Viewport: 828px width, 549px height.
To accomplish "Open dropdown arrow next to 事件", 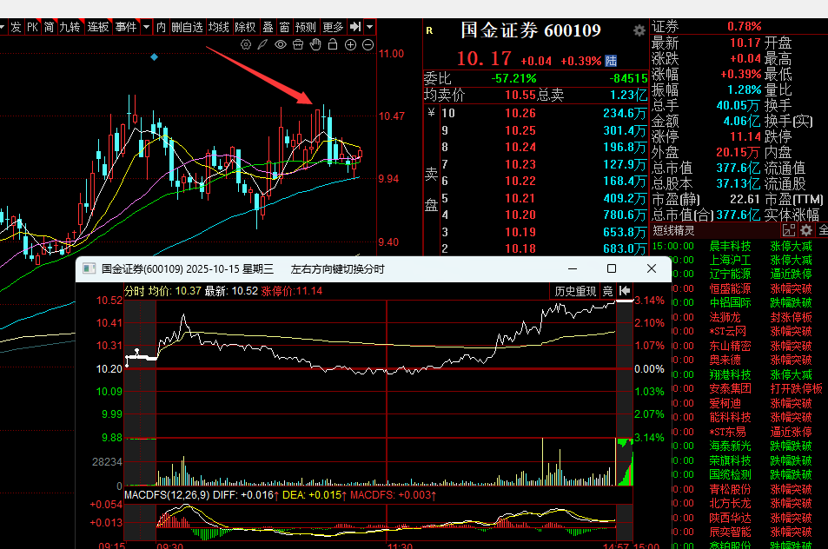I will tap(146, 26).
